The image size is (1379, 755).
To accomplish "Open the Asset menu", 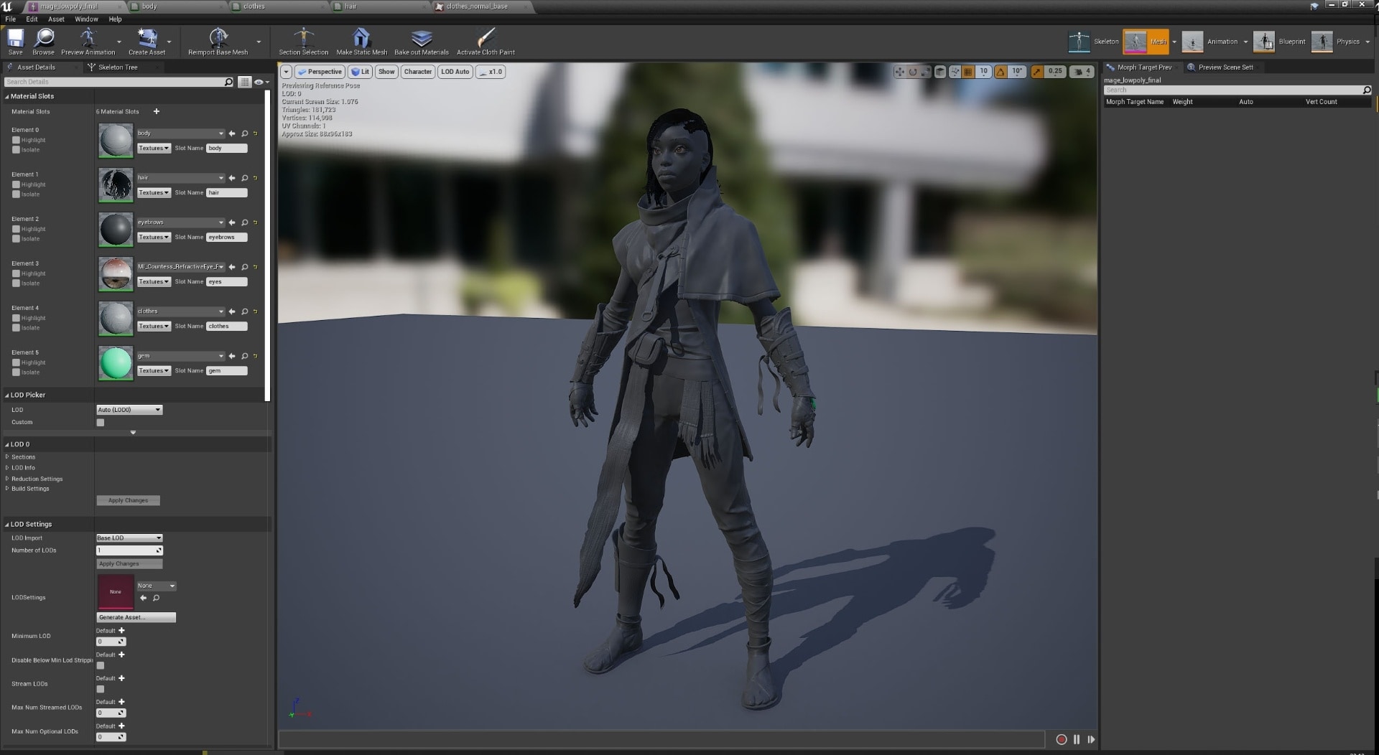I will click(x=56, y=19).
